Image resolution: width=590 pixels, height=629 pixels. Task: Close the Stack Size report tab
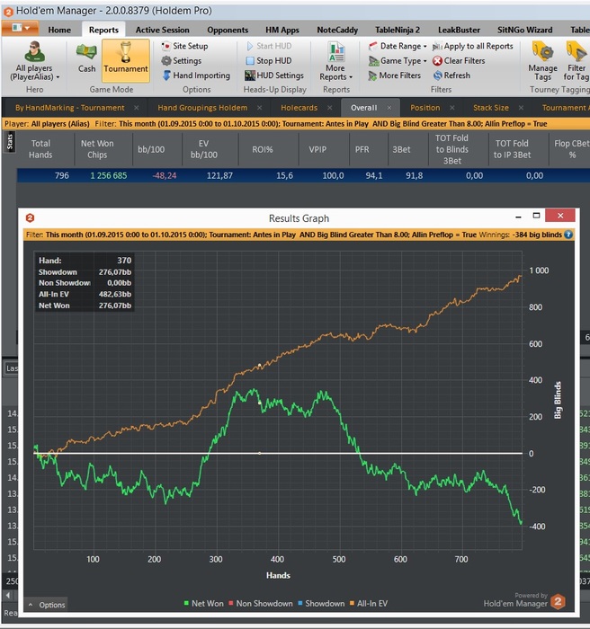(x=521, y=108)
